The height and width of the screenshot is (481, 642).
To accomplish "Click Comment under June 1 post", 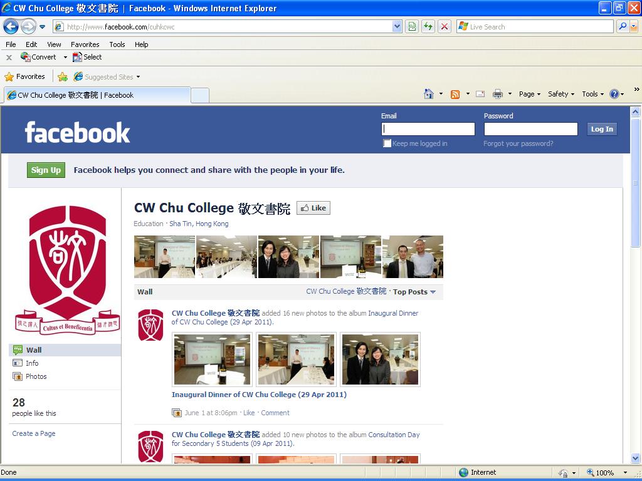I will click(x=275, y=413).
